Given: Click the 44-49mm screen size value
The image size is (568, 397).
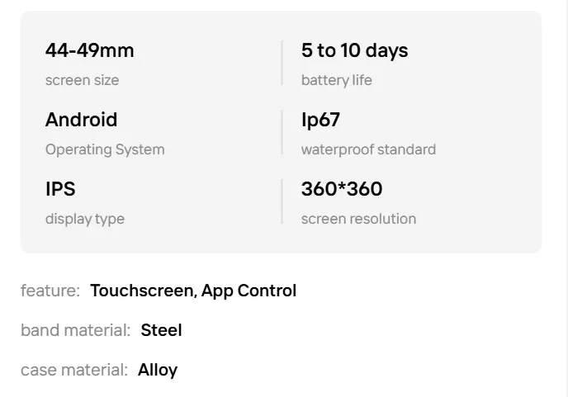Looking at the screenshot, I should (89, 50).
